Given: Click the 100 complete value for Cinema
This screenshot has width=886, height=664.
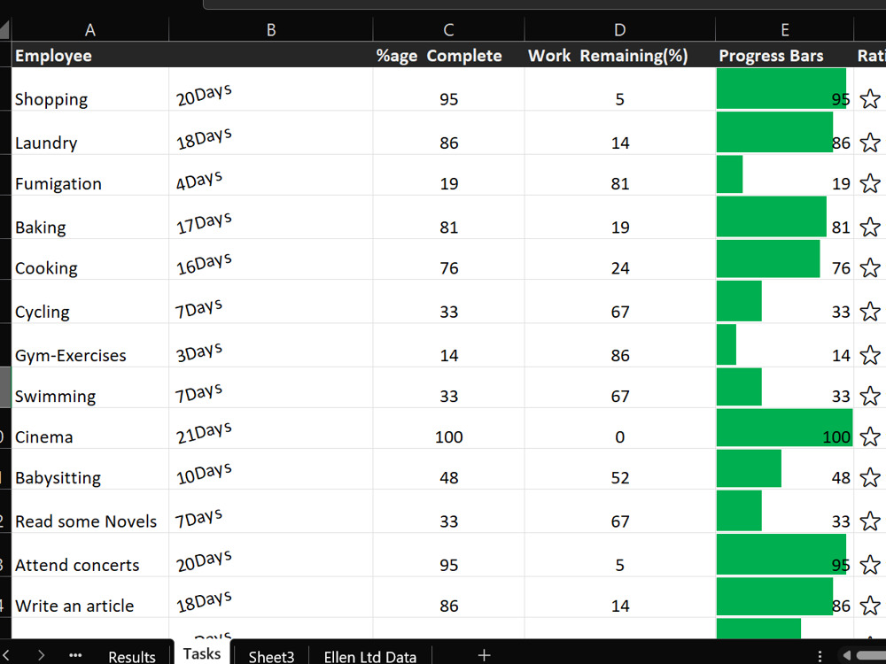Looking at the screenshot, I should click(448, 428).
